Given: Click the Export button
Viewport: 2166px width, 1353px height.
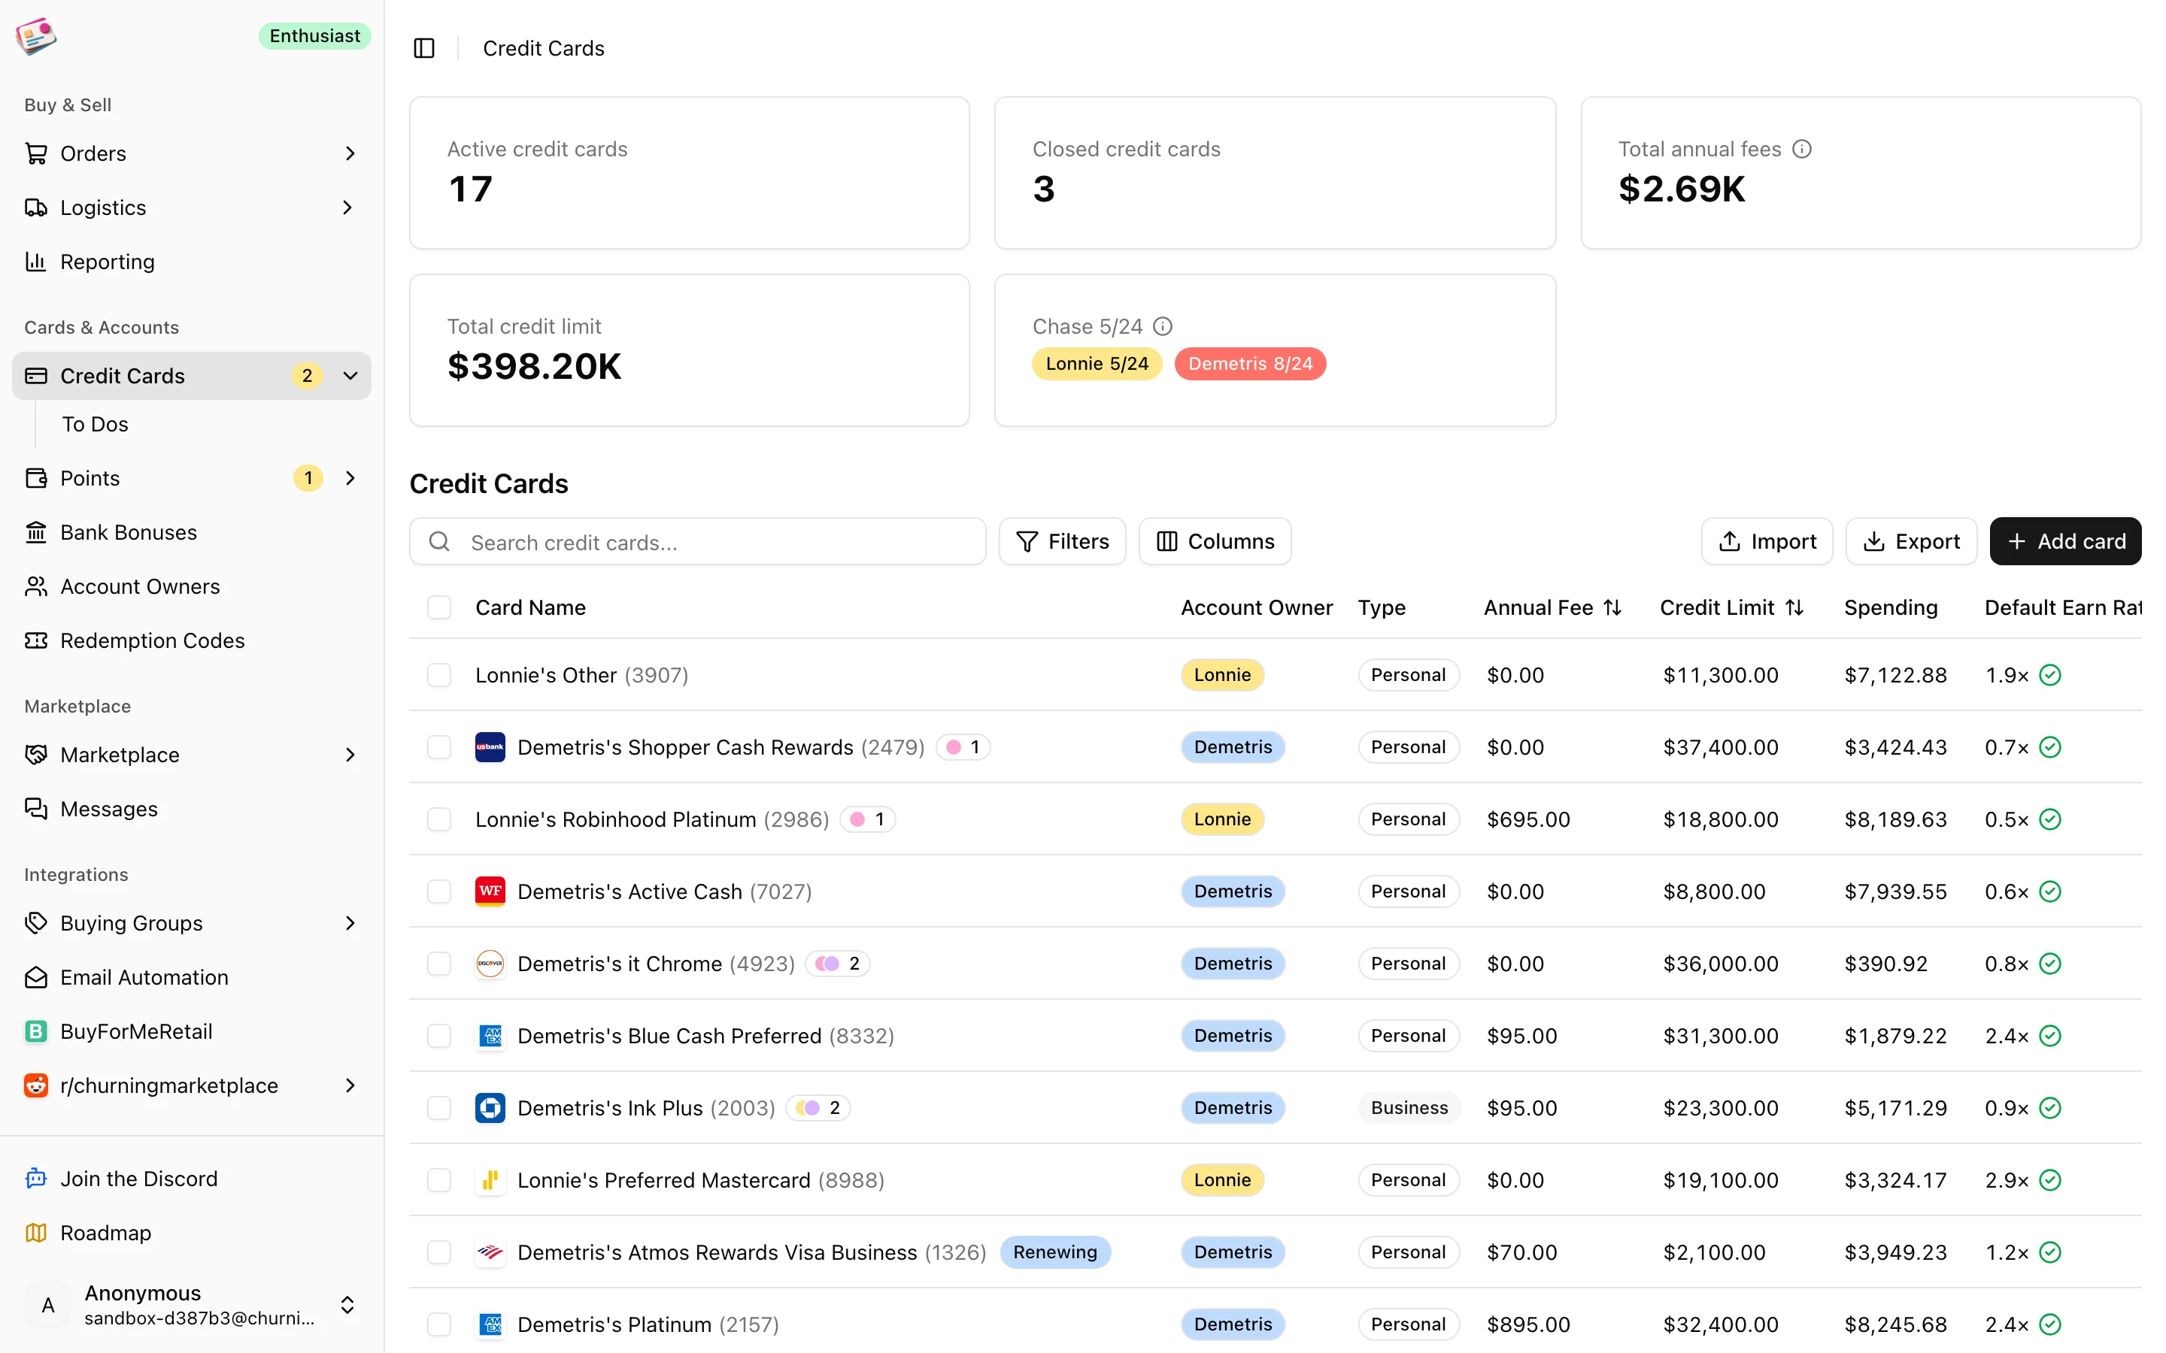Looking at the screenshot, I should pos(1911,541).
